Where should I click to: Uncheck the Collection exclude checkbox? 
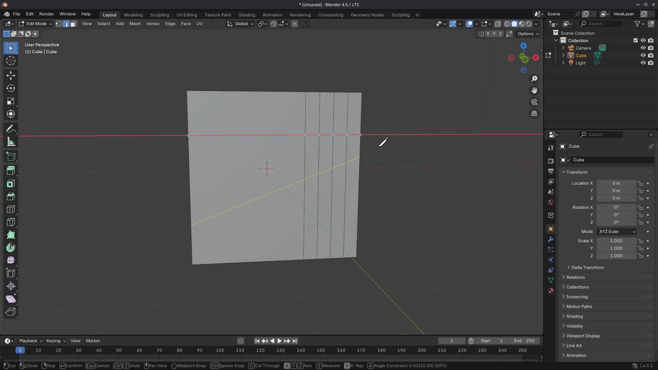click(x=635, y=40)
